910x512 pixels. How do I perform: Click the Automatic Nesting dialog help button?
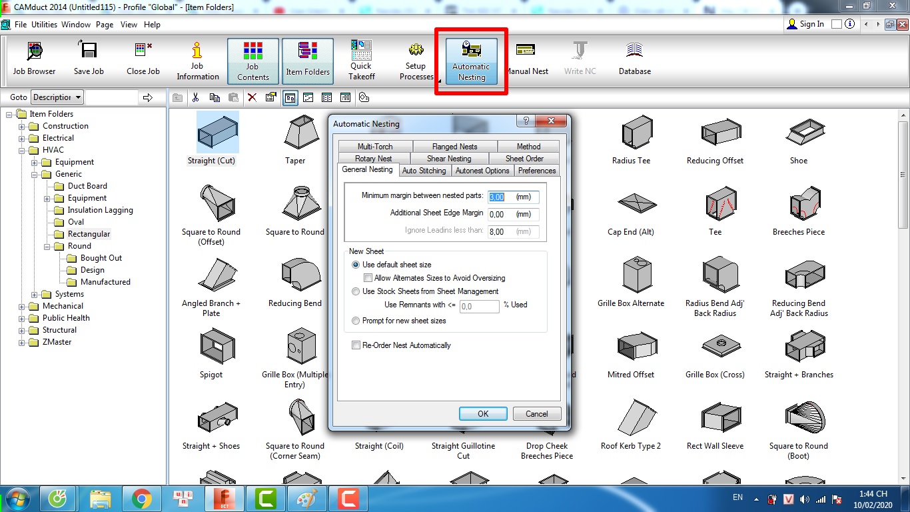click(526, 122)
